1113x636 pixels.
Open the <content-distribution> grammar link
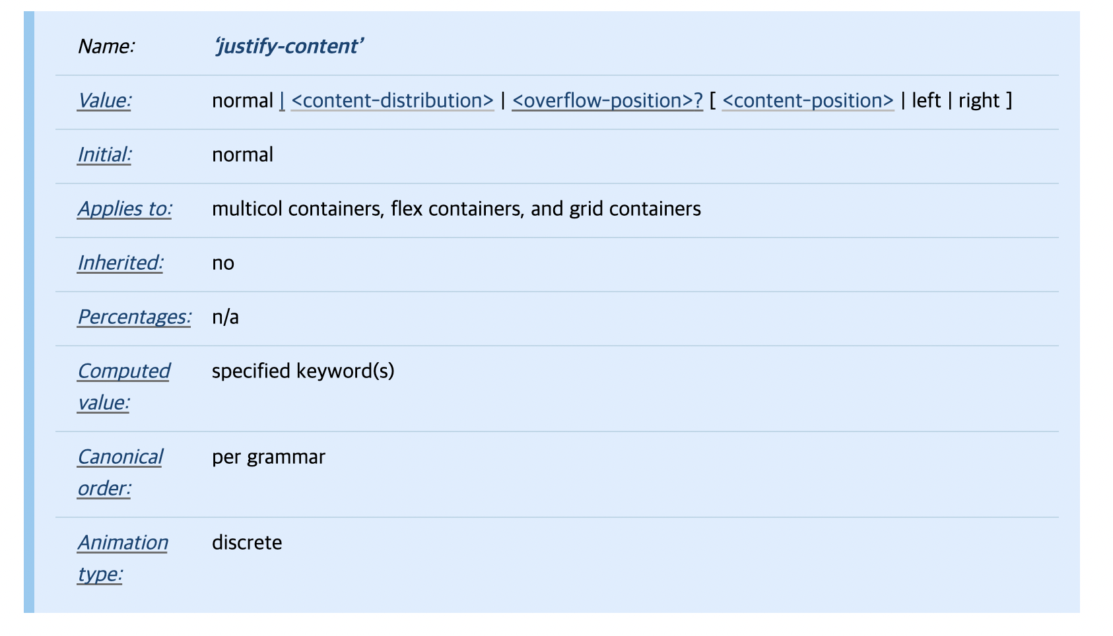pyautogui.click(x=392, y=100)
